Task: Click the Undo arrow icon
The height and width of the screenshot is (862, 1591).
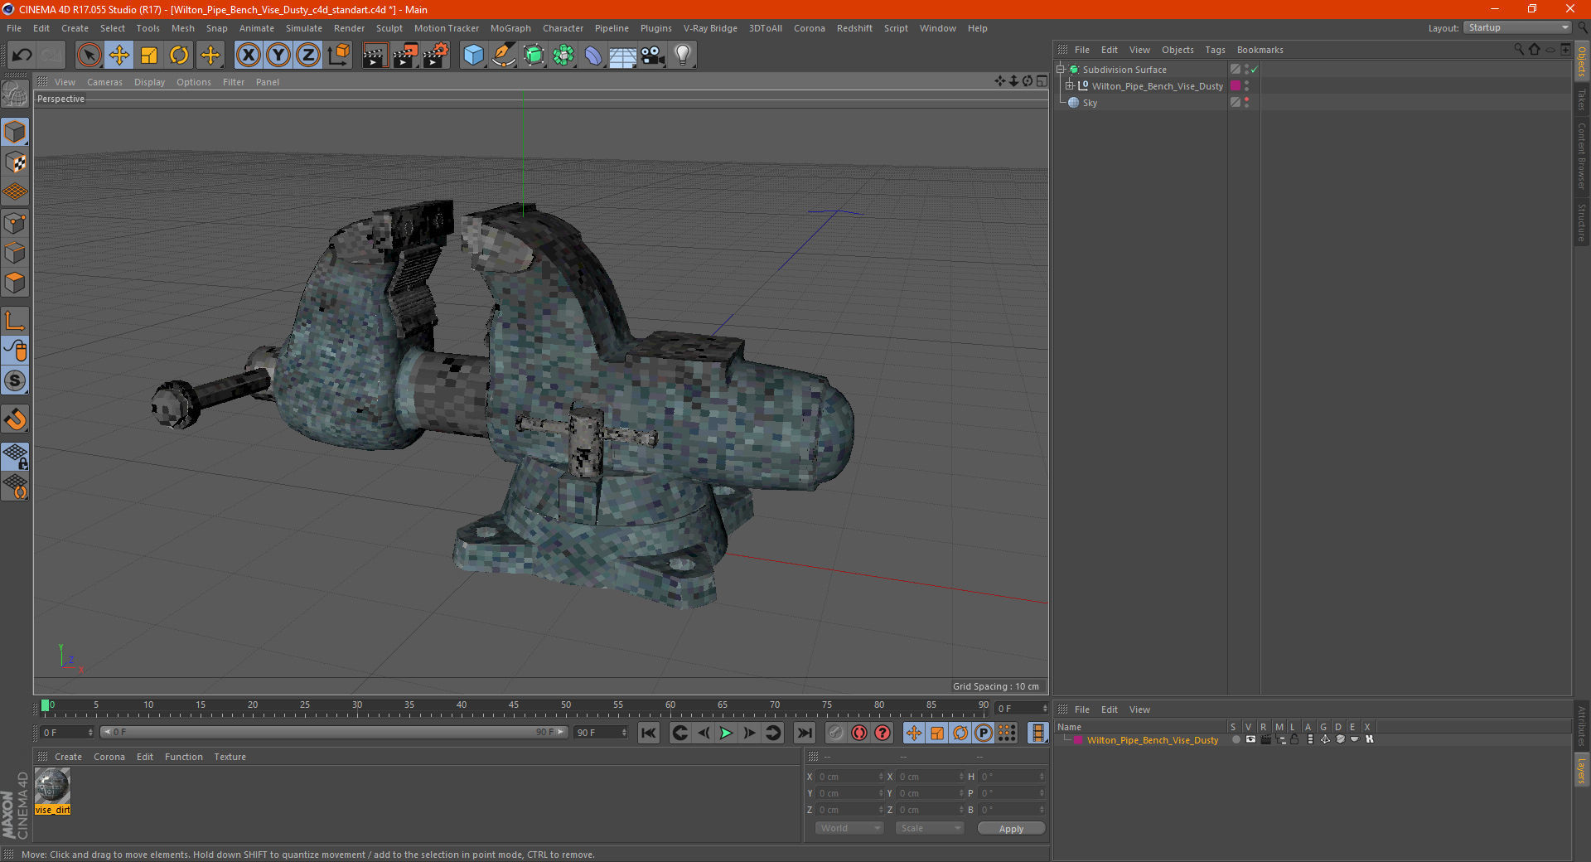Action: [x=22, y=56]
